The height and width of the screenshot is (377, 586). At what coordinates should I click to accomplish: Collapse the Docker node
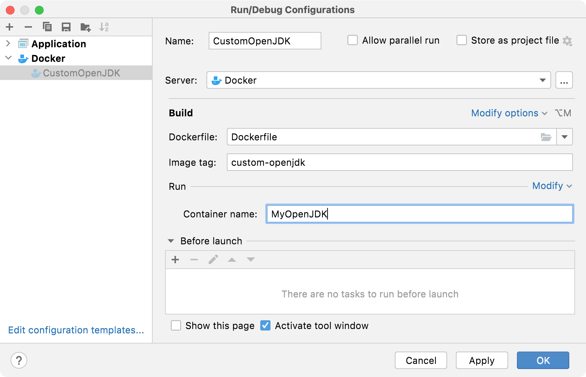point(8,58)
